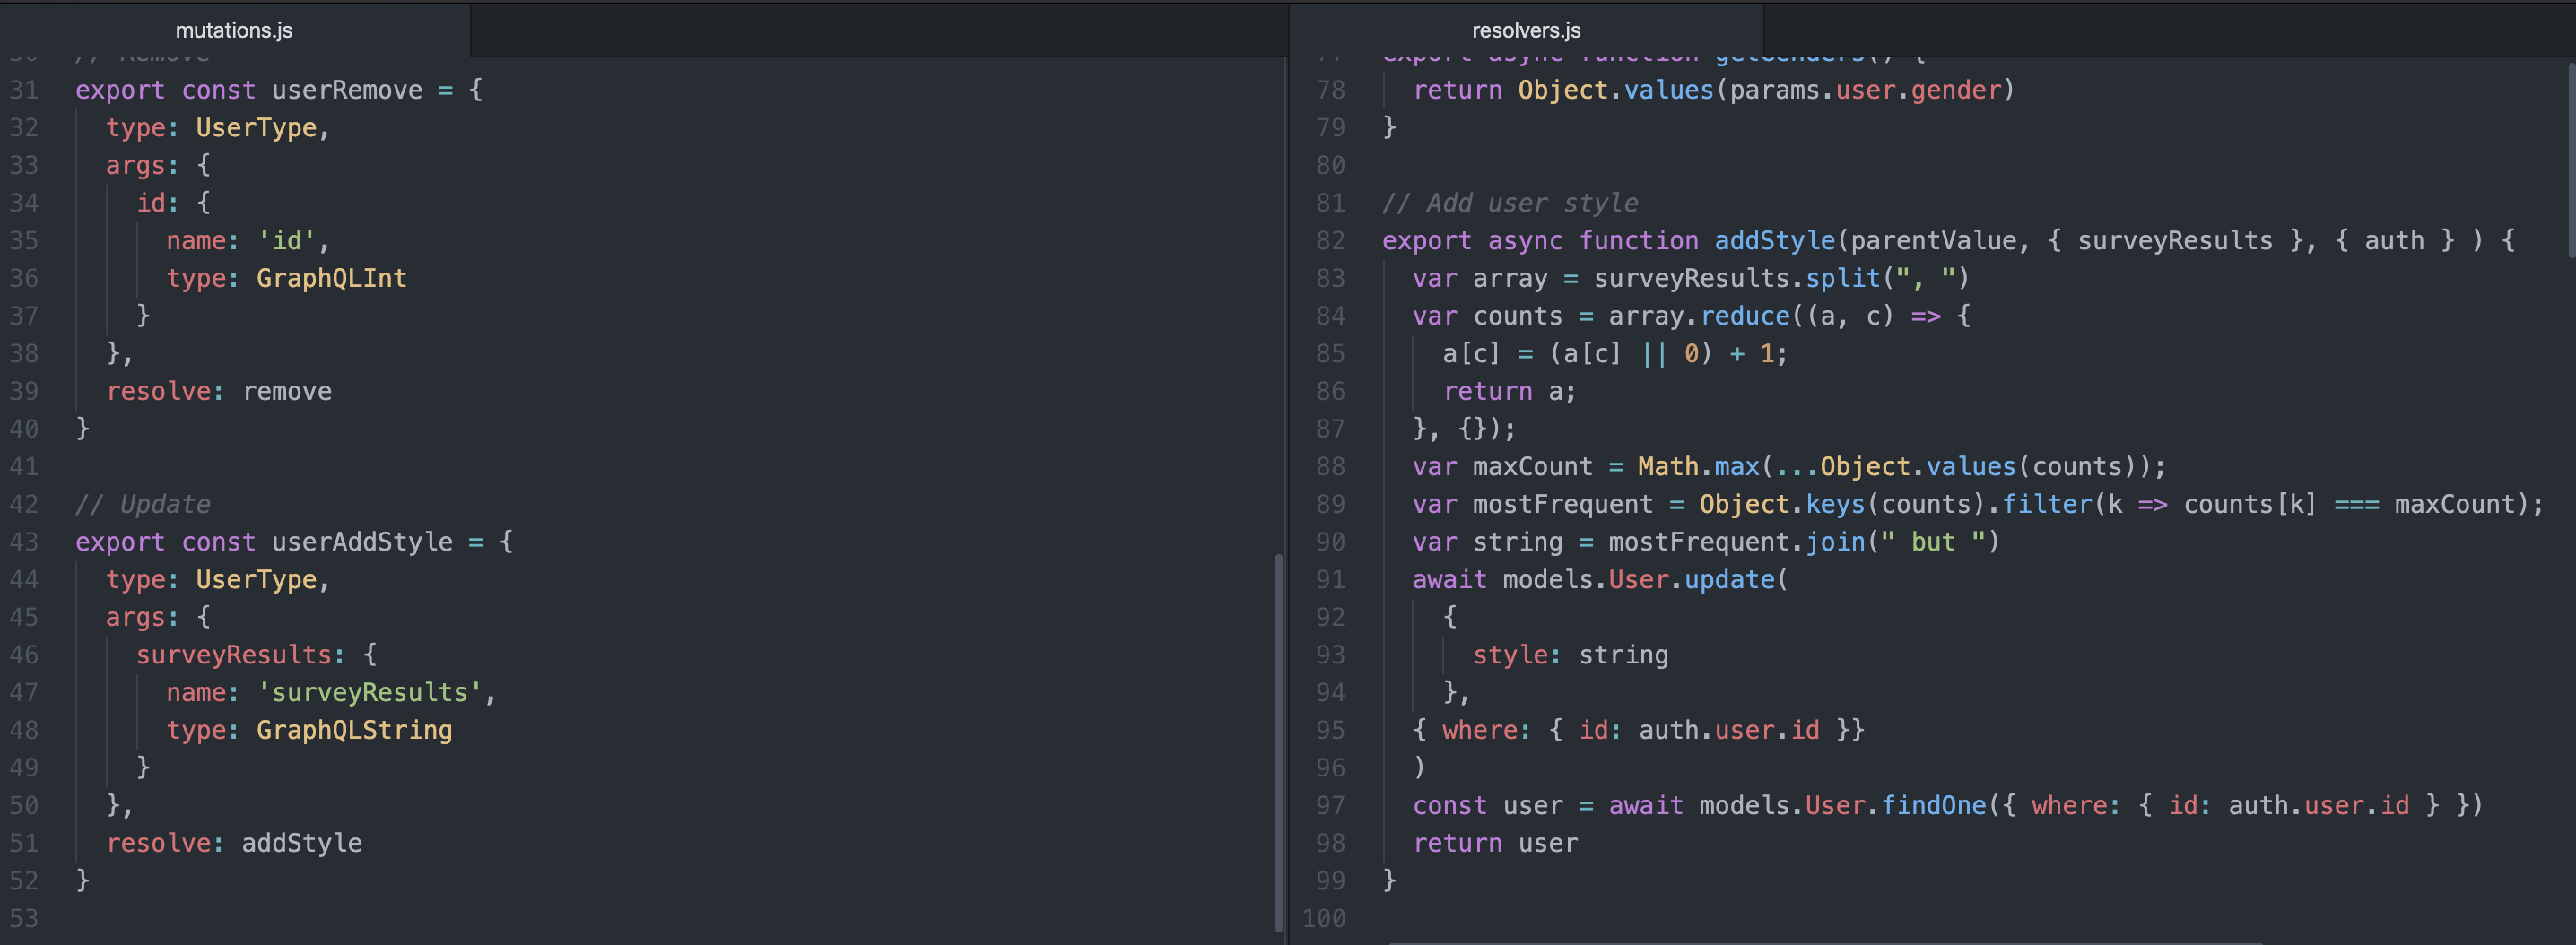Click GraphQLString type on line 48

point(354,730)
